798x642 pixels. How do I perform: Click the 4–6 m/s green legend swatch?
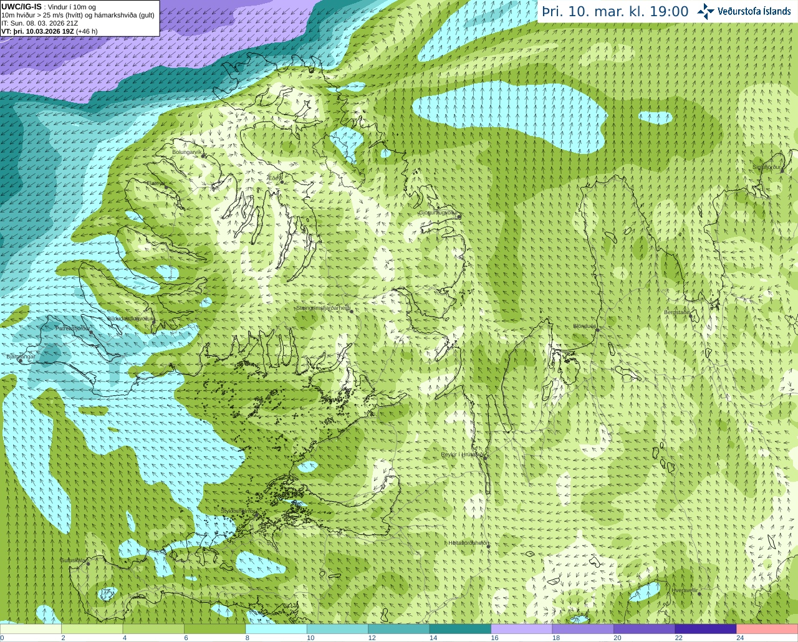tap(153, 629)
